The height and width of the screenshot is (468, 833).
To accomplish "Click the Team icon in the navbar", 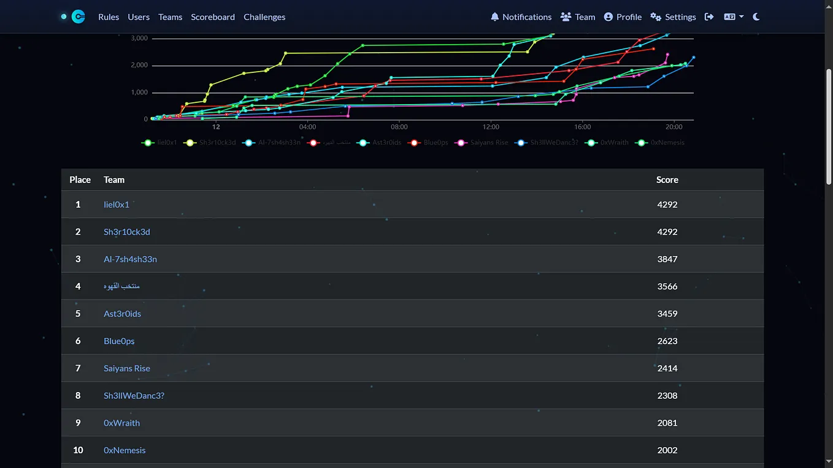I will [x=566, y=17].
